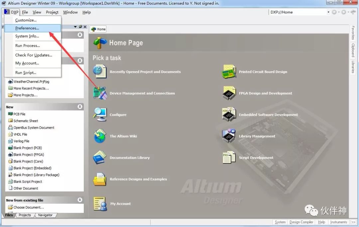The height and width of the screenshot is (227, 359).
Task: Collapse the New section
Action: click(x=80, y=107)
